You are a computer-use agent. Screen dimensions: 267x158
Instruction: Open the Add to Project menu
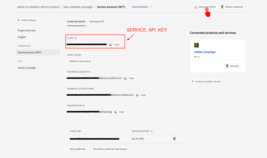(x=27, y=21)
